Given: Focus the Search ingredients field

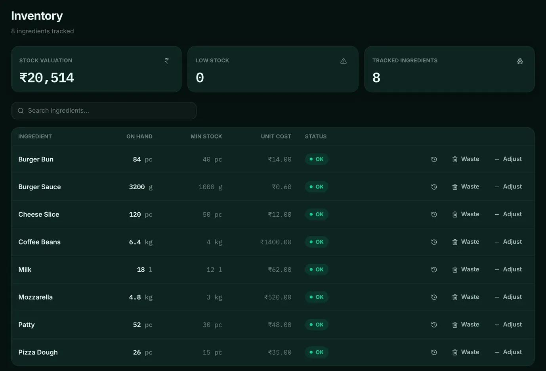Looking at the screenshot, I should (x=104, y=111).
